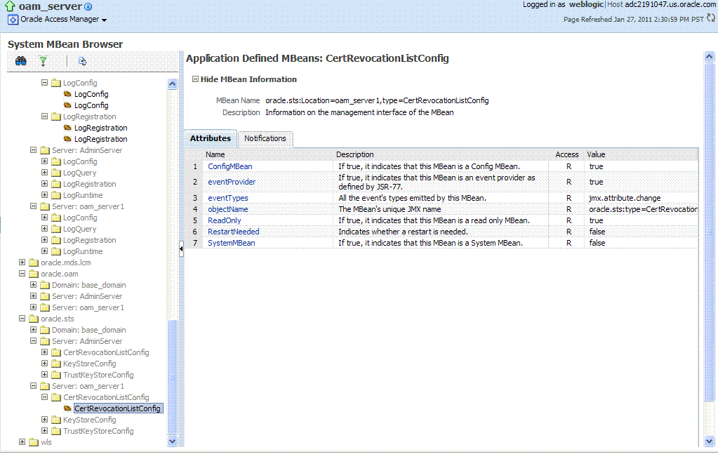Viewport: 718px width, 459px height.
Task: Open the info icon beside oam_server
Action: point(86,5)
